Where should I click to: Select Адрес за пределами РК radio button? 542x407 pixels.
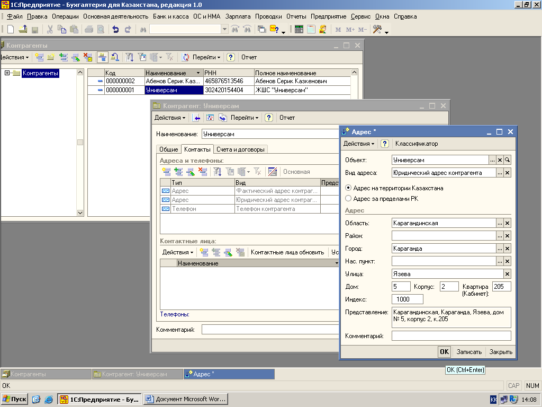point(348,198)
